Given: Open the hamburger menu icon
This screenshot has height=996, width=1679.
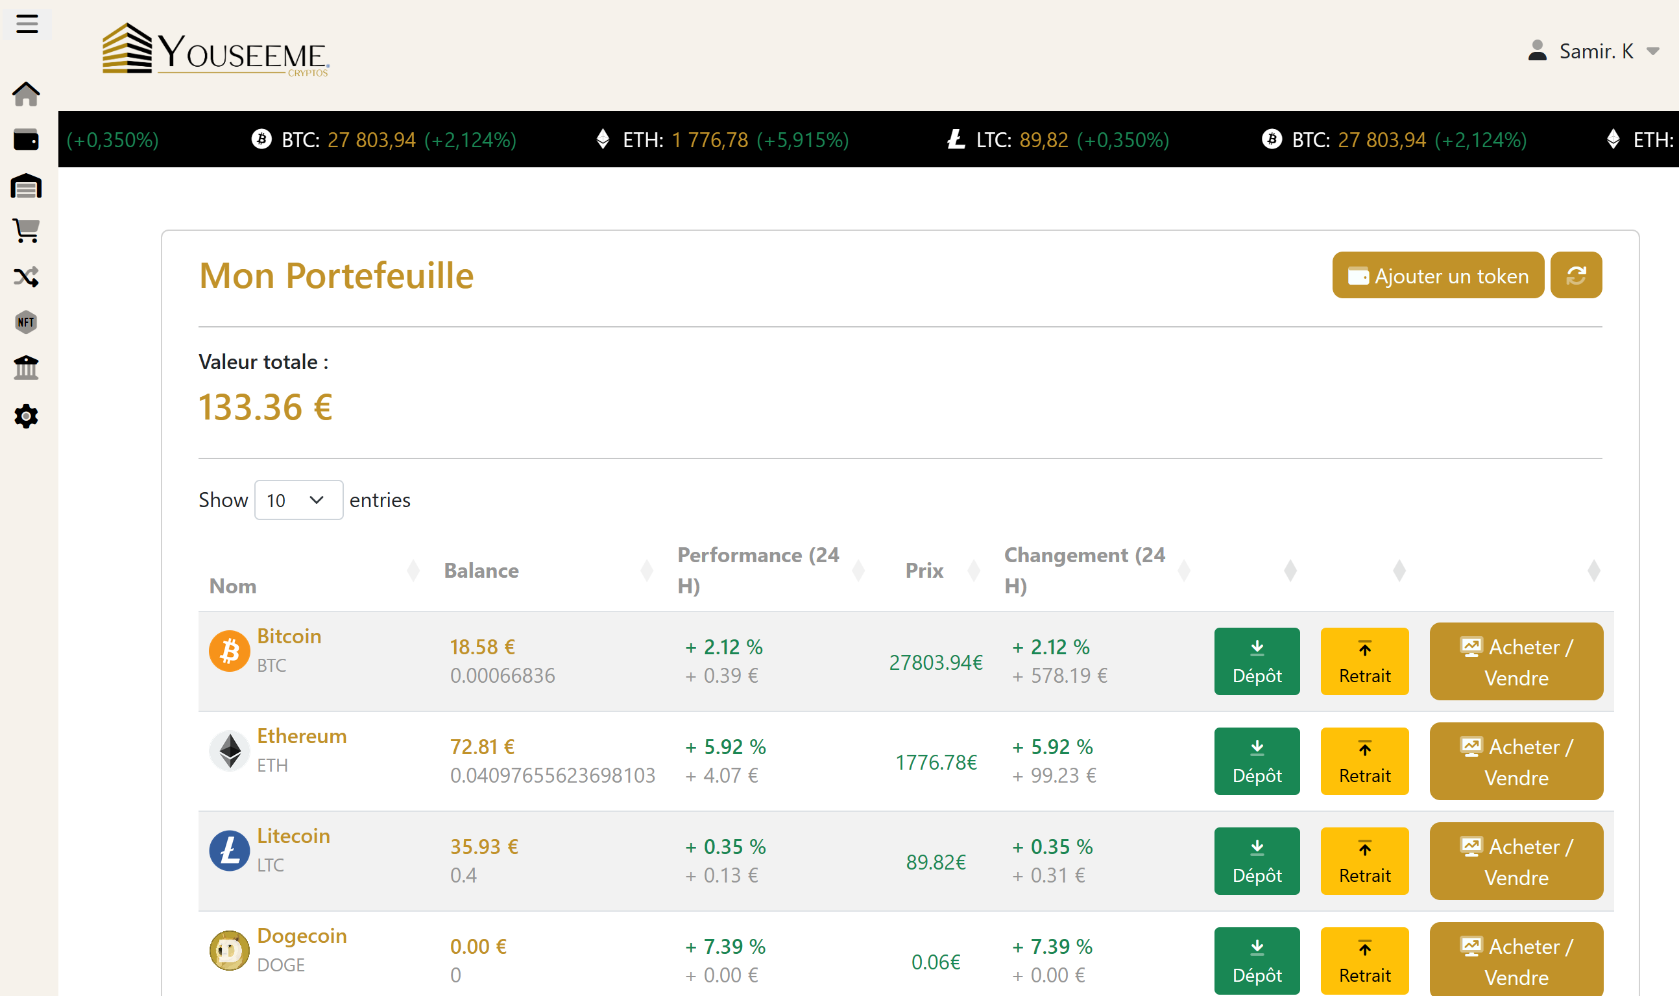Looking at the screenshot, I should coord(27,24).
